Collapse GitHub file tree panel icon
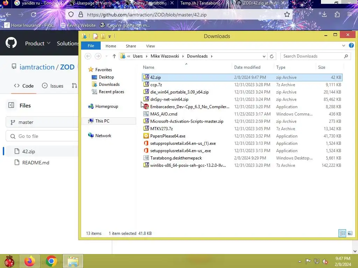This screenshot has width=358, height=268. click(11, 105)
